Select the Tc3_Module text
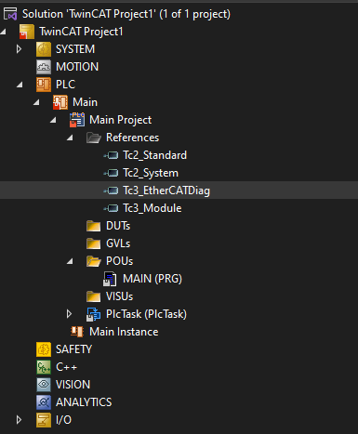The image size is (358, 434). pos(152,208)
